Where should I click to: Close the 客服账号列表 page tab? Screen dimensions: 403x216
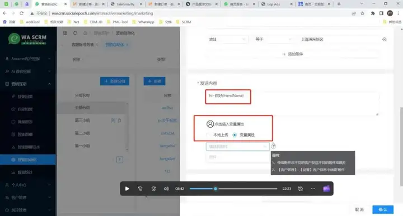tap(97, 45)
